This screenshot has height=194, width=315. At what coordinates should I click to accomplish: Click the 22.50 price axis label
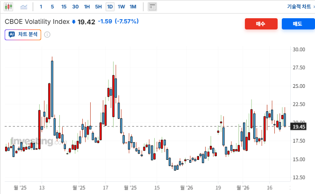(x=299, y=104)
